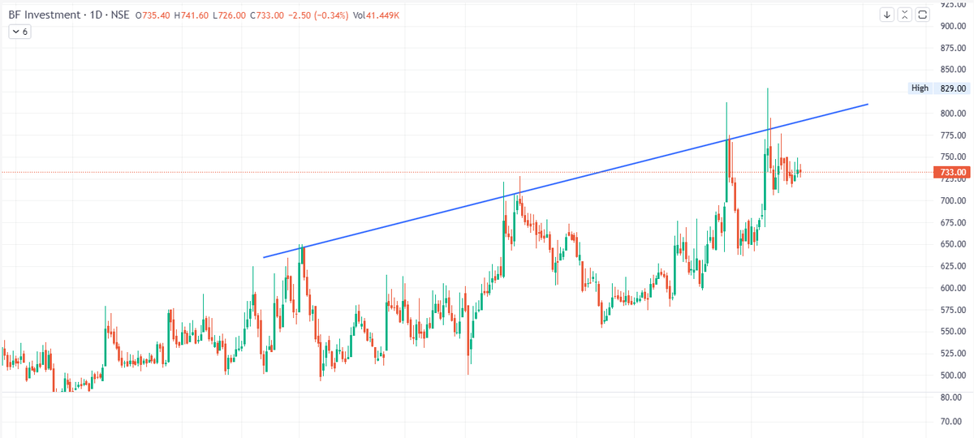
Task: Click the BF Investment symbol title
Action: click(x=43, y=15)
